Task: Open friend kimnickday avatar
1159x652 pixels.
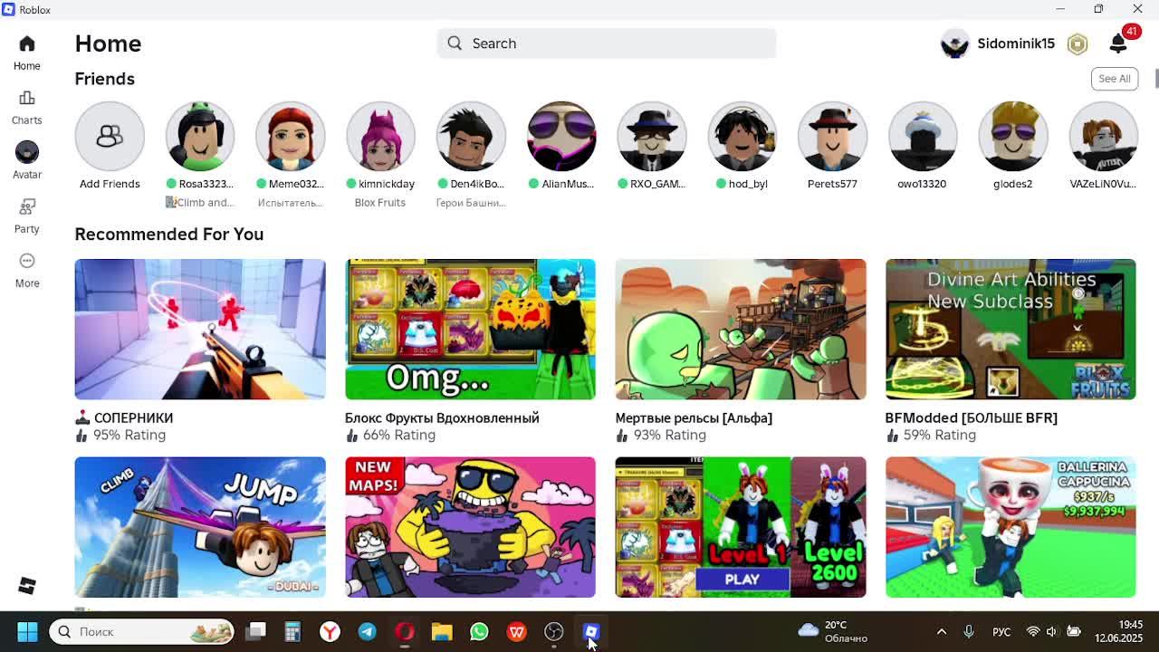Action: pyautogui.click(x=380, y=136)
